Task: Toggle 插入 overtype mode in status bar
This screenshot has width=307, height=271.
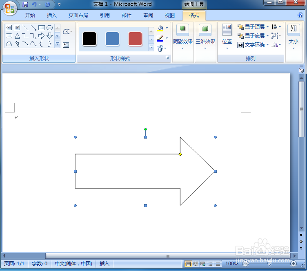Action: point(105,264)
